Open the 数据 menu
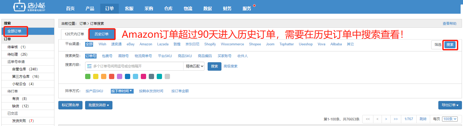463x126 pixels. [x=208, y=8]
